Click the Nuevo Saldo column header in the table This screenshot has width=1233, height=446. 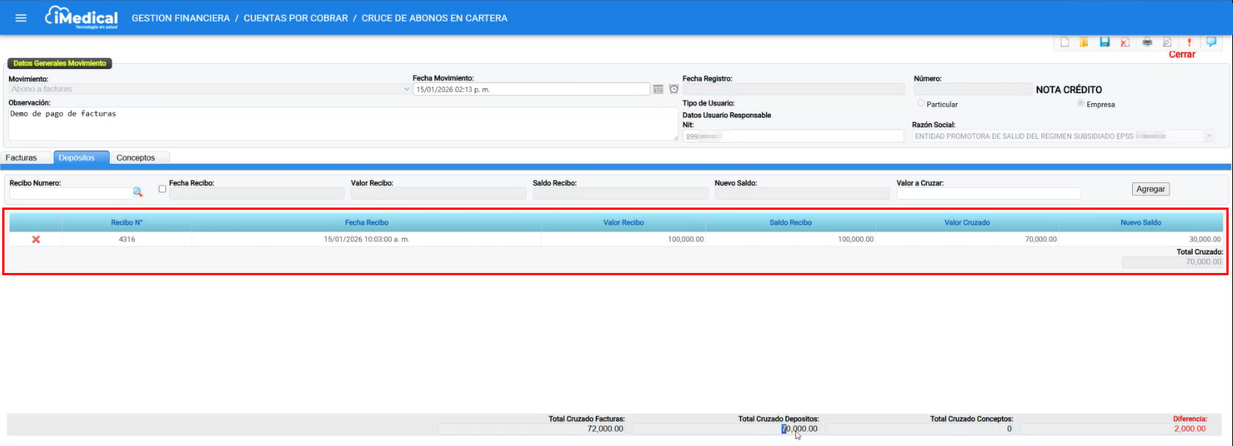1141,222
